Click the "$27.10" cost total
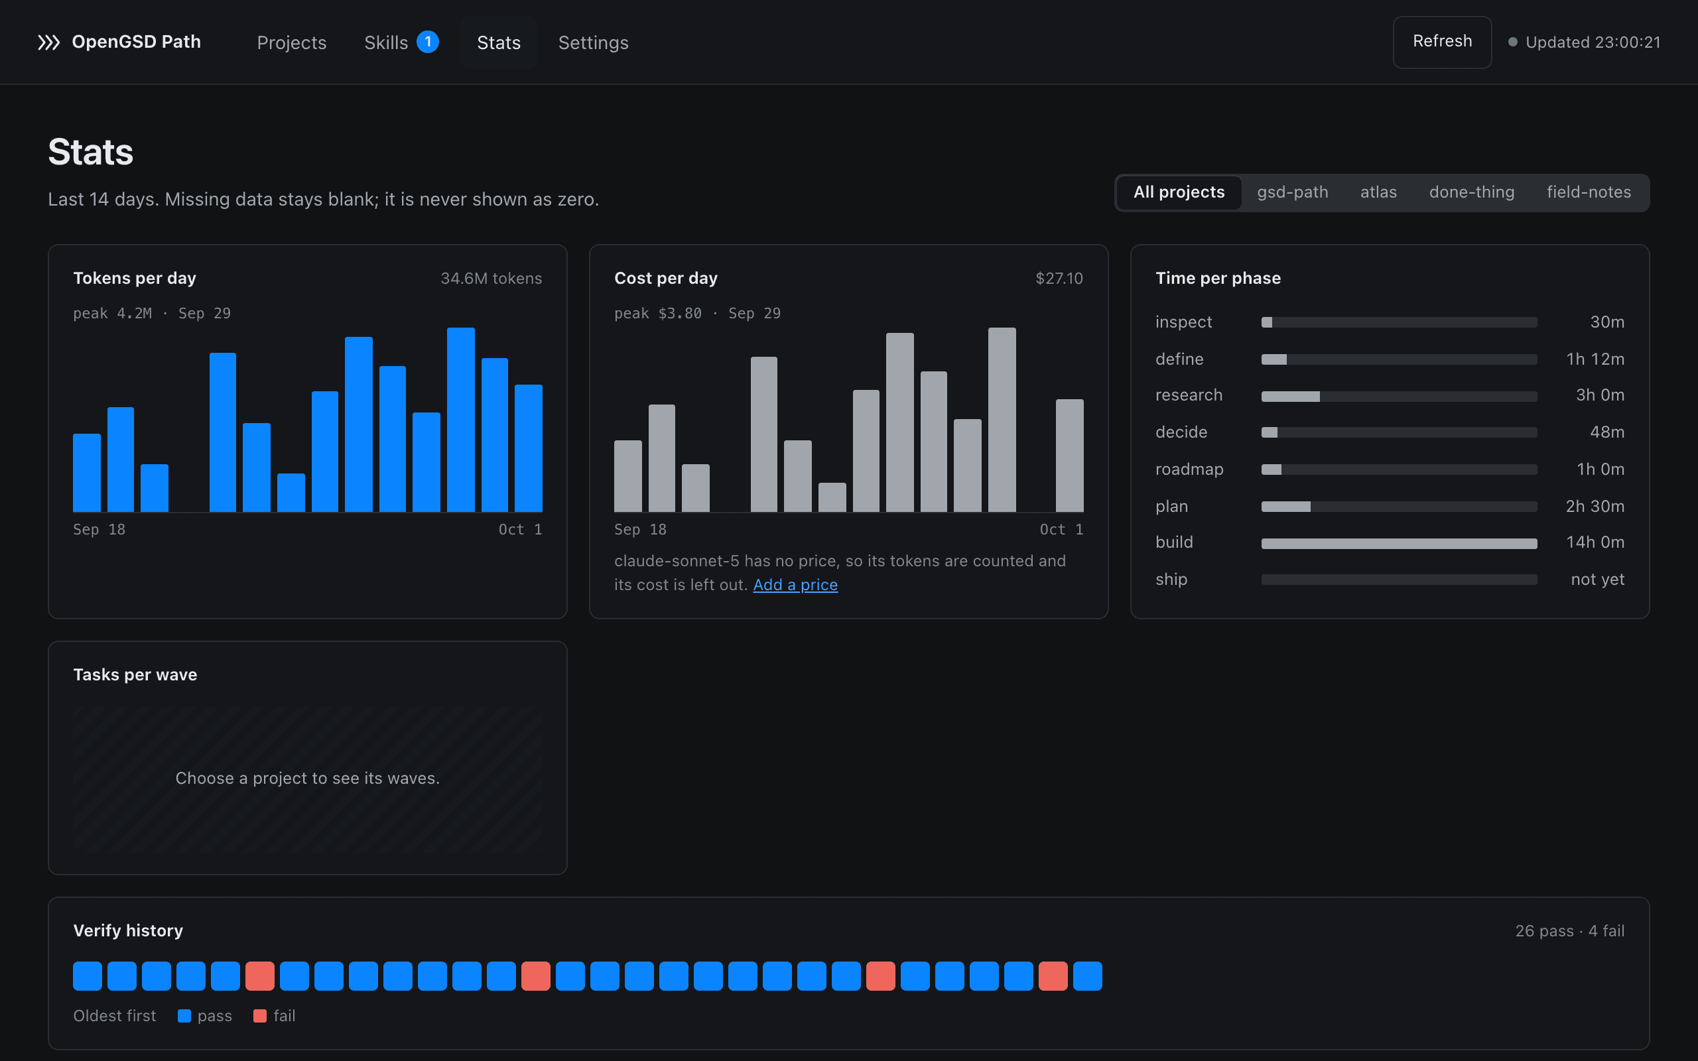Image resolution: width=1698 pixels, height=1061 pixels. click(x=1059, y=279)
